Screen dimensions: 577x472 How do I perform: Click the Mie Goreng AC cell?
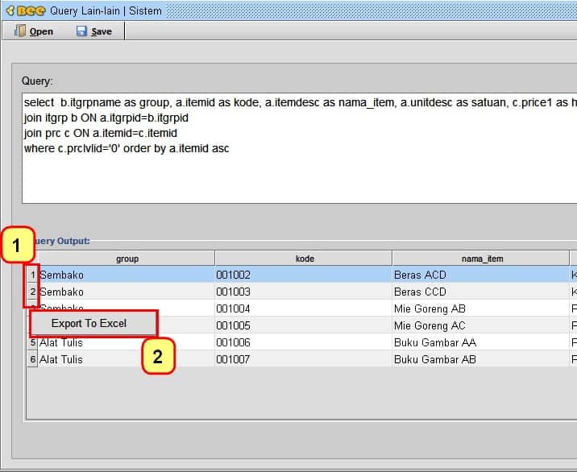point(481,325)
